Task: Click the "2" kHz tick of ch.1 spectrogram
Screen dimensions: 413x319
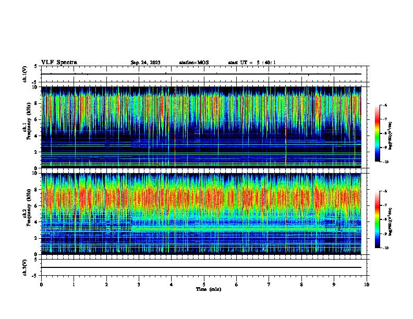Action: tap(37, 152)
